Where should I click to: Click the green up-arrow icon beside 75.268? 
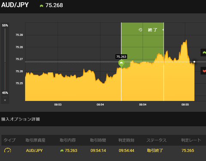(42, 6)
